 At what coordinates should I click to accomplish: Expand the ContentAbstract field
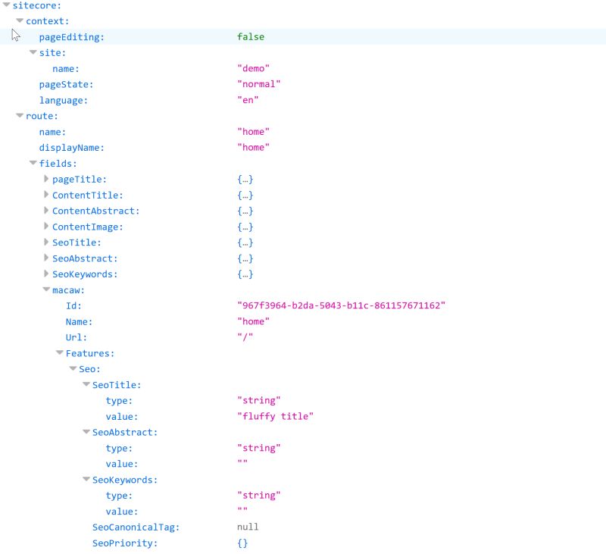tap(45, 211)
